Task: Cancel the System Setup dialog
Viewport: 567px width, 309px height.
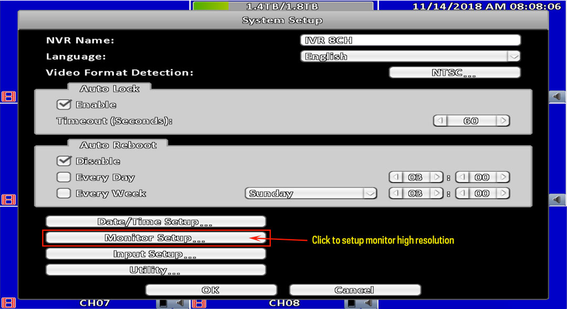Action: (x=355, y=290)
